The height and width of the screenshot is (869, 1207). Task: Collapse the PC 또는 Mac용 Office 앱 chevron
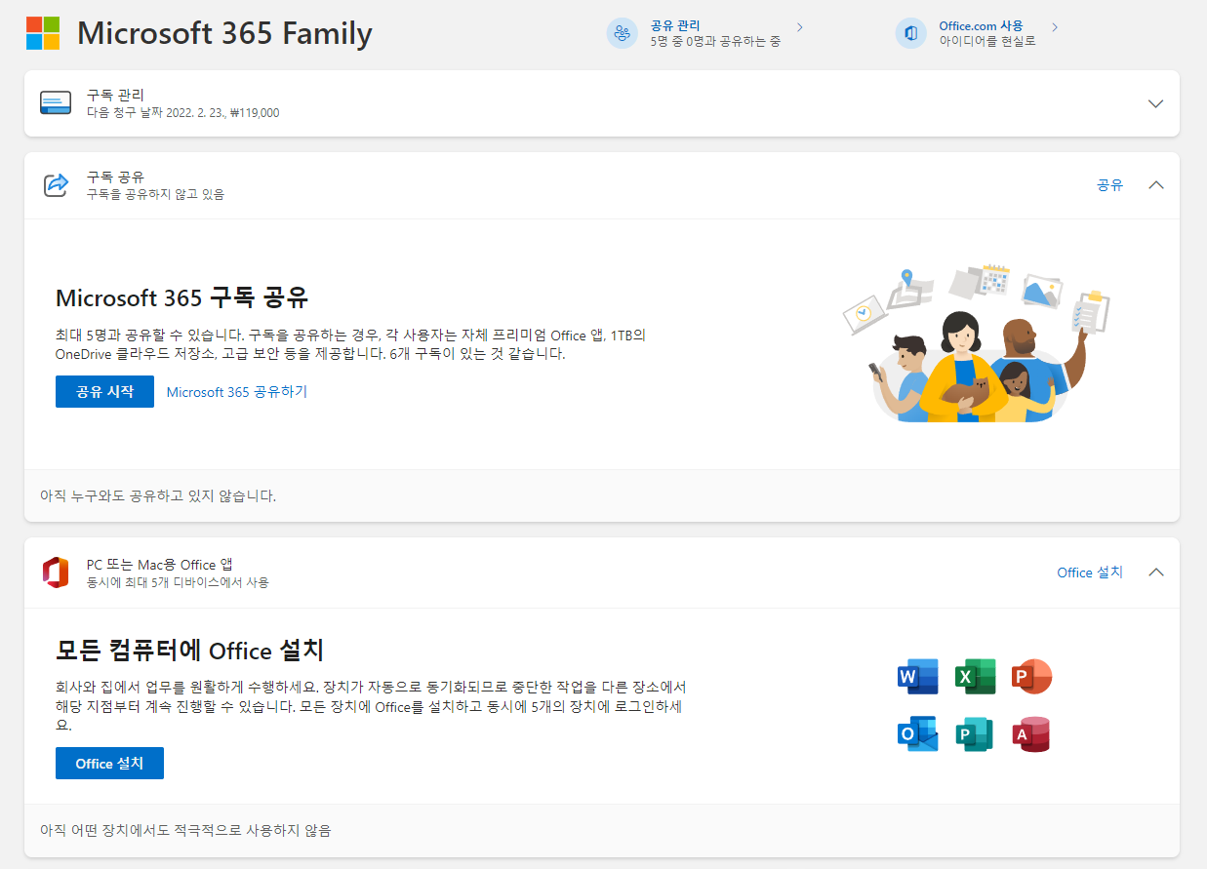(1156, 573)
